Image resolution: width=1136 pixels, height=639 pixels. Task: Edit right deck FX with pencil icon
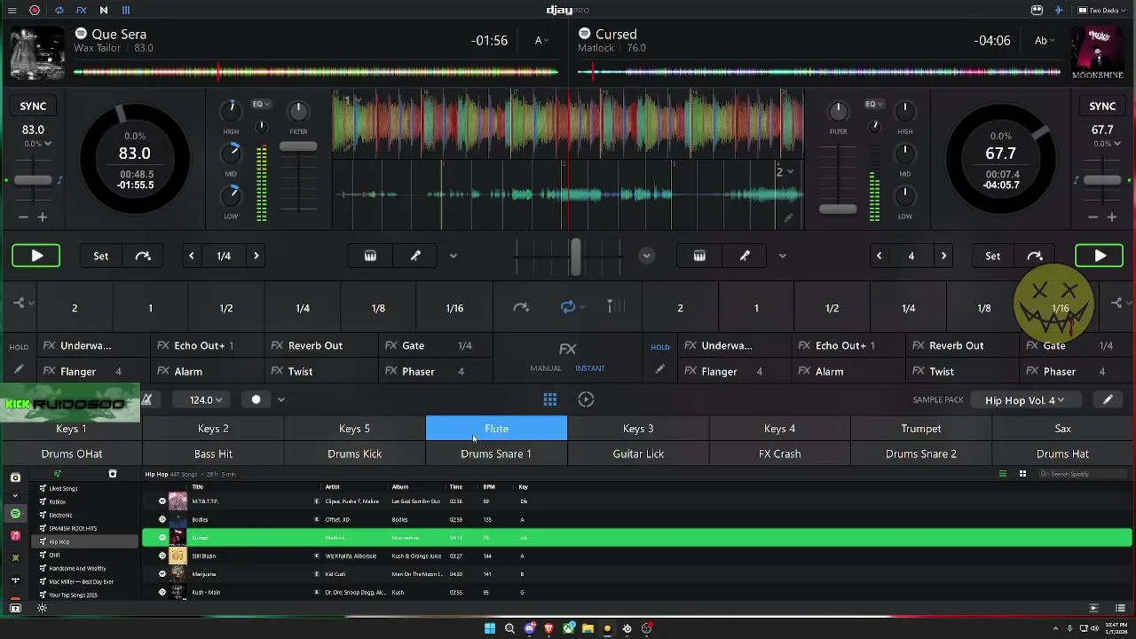pos(659,369)
